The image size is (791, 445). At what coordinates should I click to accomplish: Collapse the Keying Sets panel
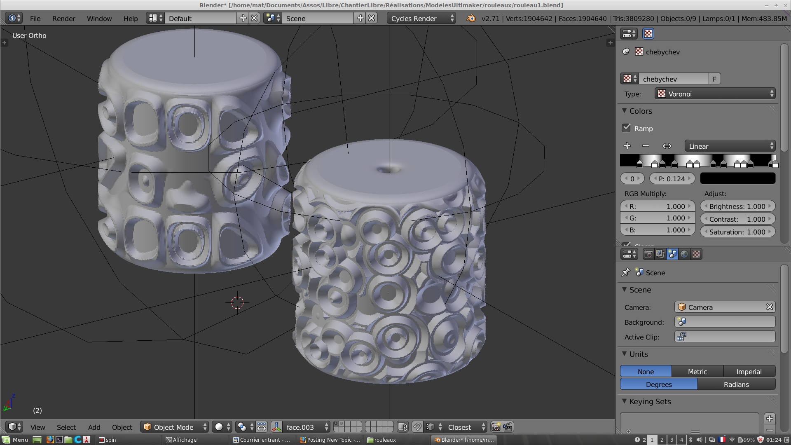click(x=625, y=401)
